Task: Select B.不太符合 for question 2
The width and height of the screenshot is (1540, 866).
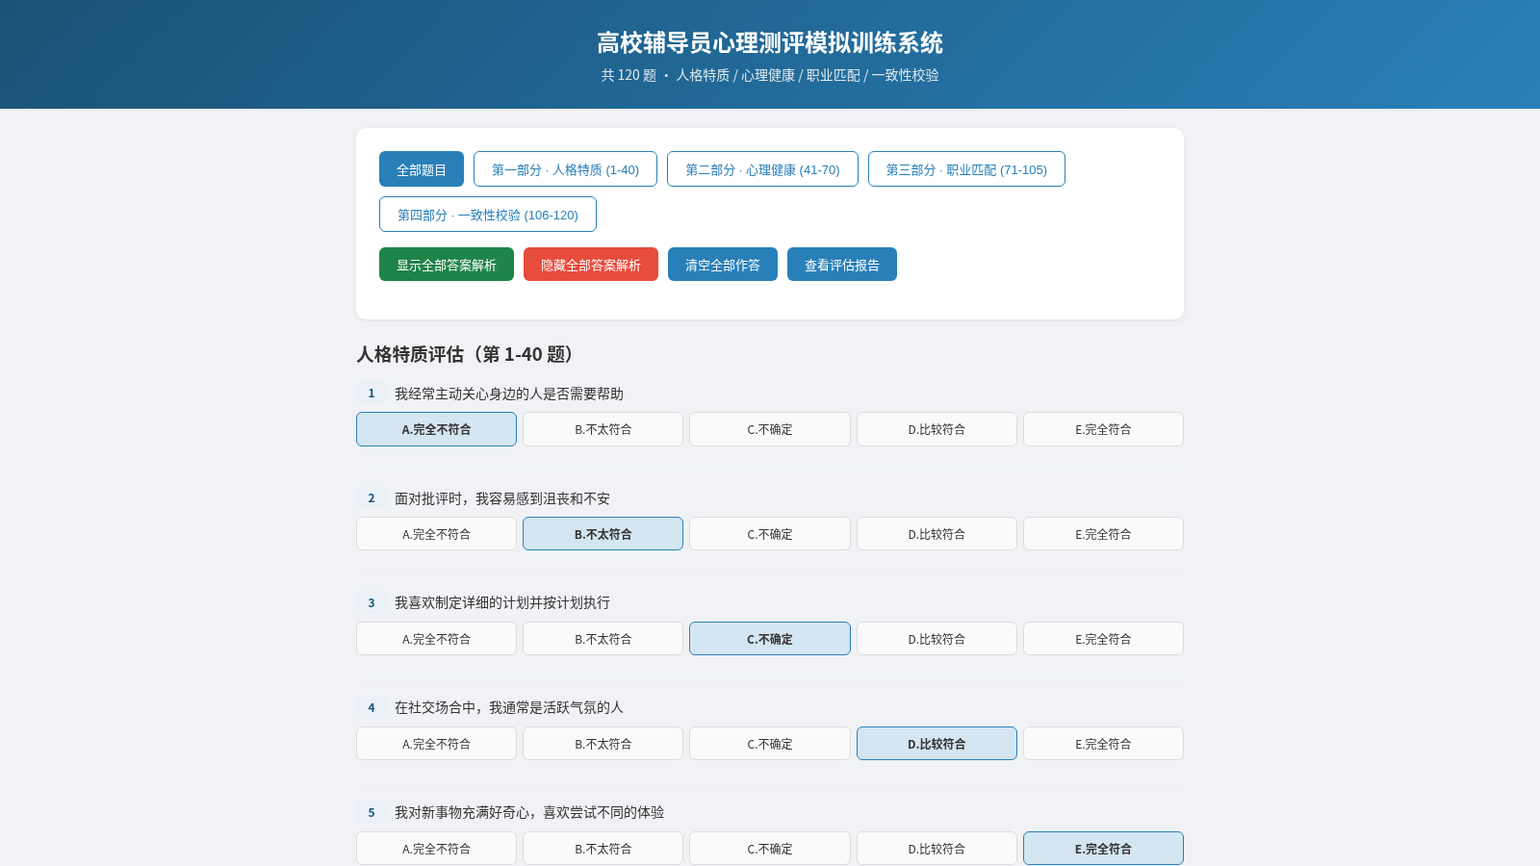Action: [603, 534]
